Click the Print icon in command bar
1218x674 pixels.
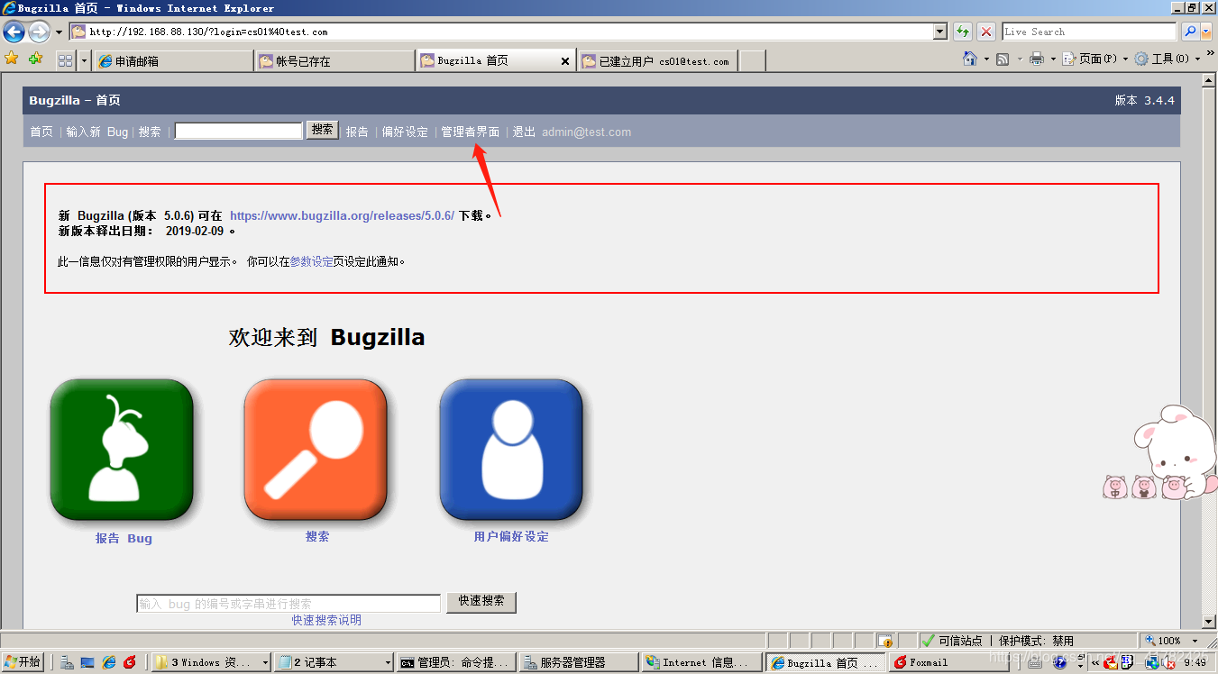click(x=1037, y=59)
